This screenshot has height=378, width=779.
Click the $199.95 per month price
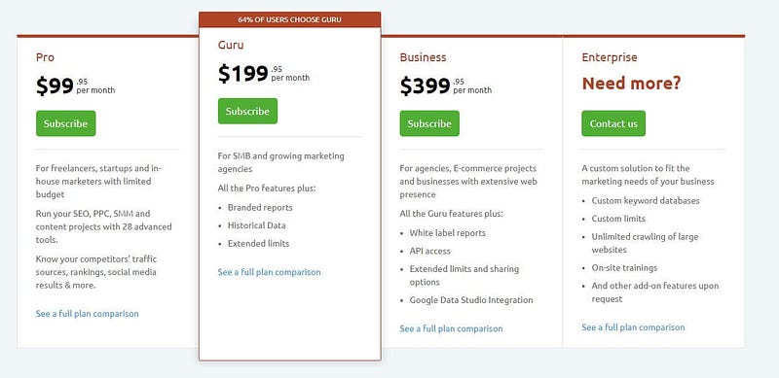tap(264, 74)
